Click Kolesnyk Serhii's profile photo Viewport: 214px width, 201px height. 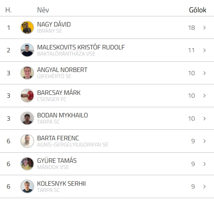pos(27,186)
